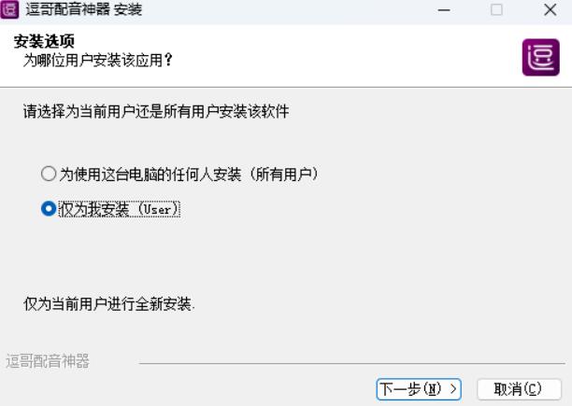Select the 仅为我安装 (User) radio circle
The height and width of the screenshot is (406, 572).
click(x=49, y=209)
